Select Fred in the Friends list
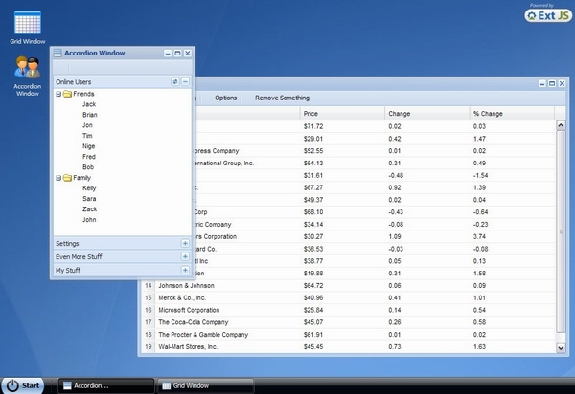575x394 pixels. coord(89,157)
